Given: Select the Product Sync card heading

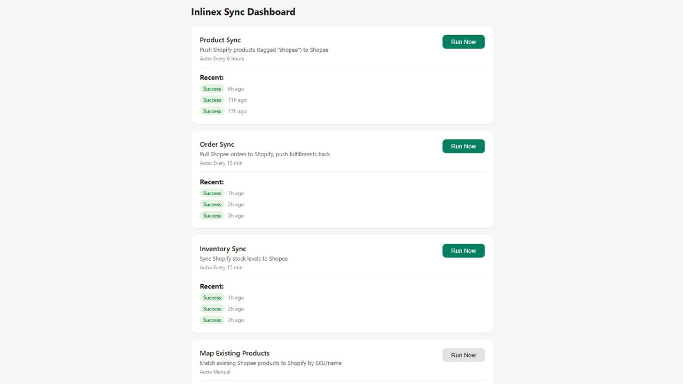Looking at the screenshot, I should [220, 40].
